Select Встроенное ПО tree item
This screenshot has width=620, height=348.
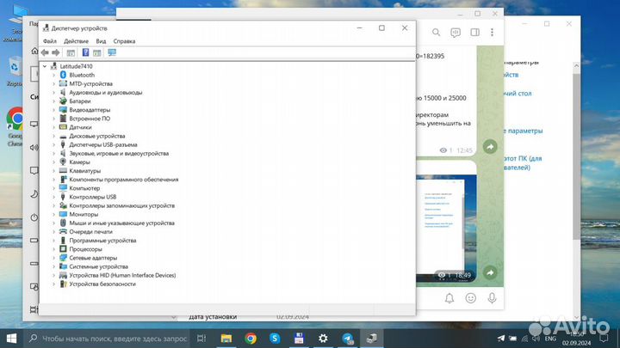pos(90,119)
